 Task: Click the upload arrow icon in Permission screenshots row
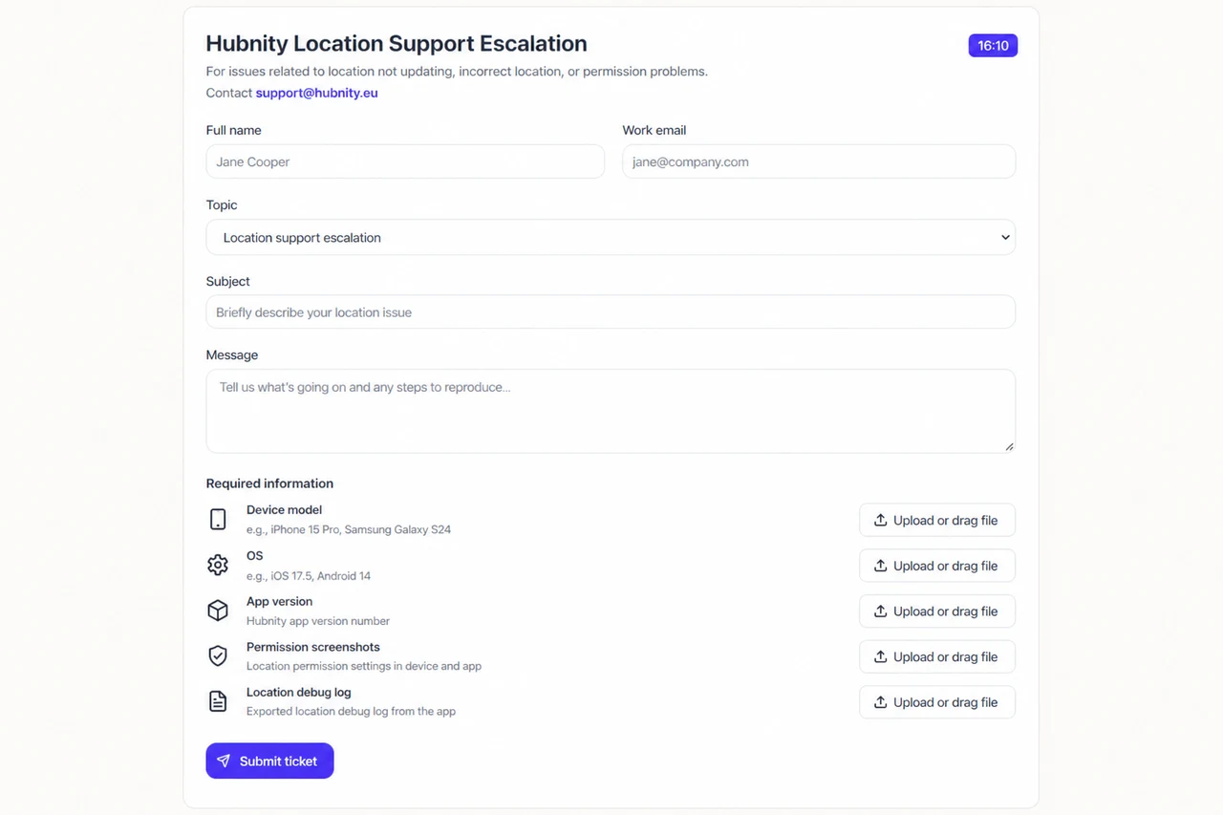881,656
